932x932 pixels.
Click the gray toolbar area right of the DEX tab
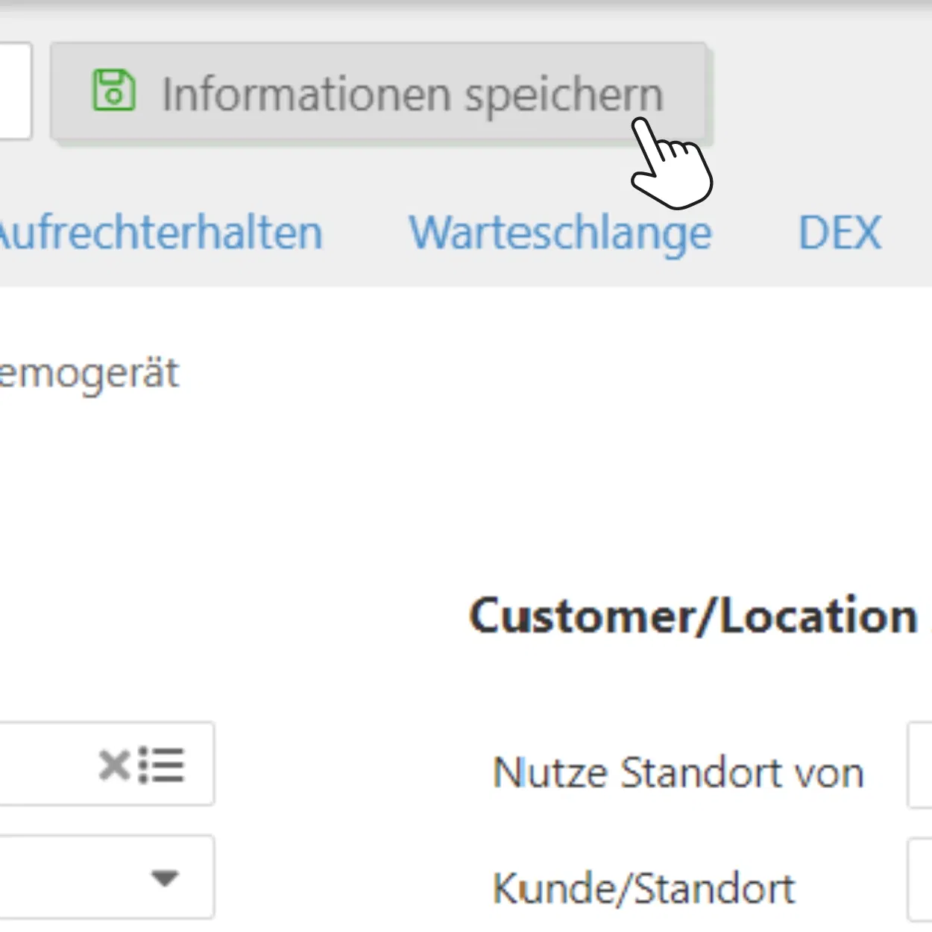coord(910,233)
